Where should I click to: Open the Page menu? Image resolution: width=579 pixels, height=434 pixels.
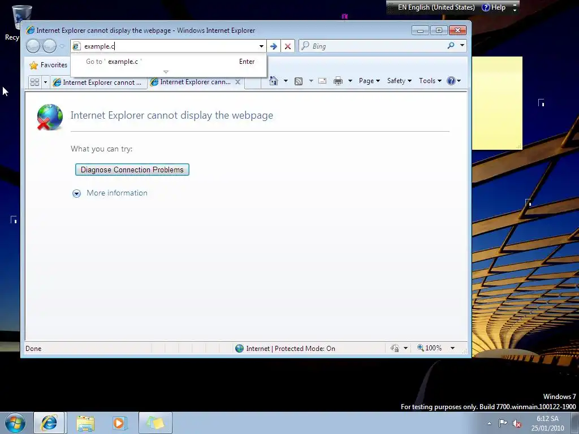point(369,81)
